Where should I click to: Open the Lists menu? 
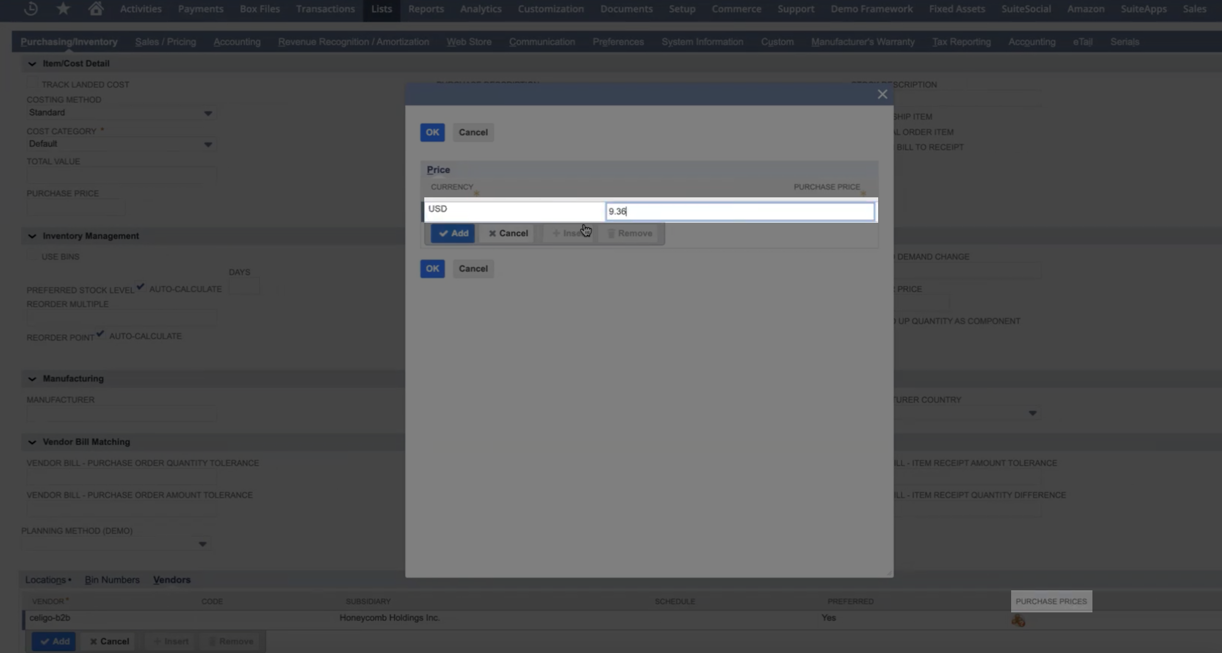pyautogui.click(x=382, y=9)
